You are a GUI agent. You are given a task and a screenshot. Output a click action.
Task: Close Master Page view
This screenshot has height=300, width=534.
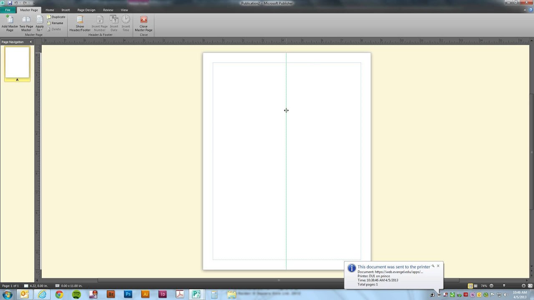tap(144, 24)
